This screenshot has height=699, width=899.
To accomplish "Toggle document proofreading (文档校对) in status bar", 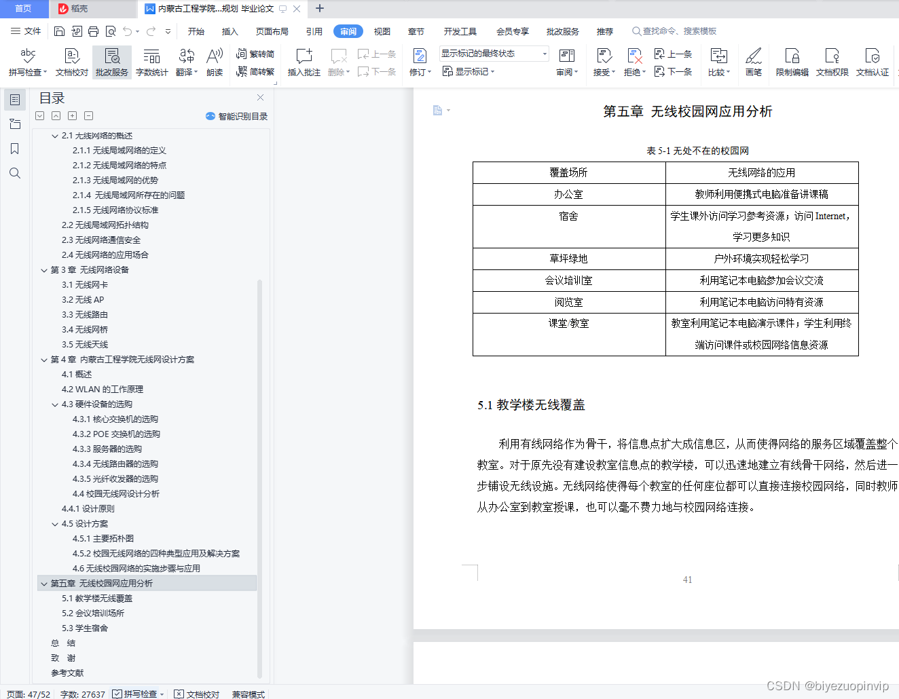I will pyautogui.click(x=197, y=694).
